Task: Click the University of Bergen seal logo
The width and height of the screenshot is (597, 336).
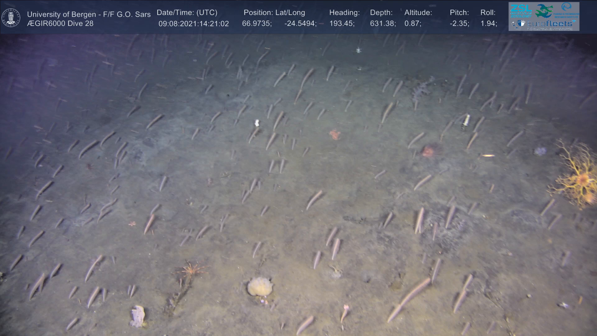Action: click(11, 17)
